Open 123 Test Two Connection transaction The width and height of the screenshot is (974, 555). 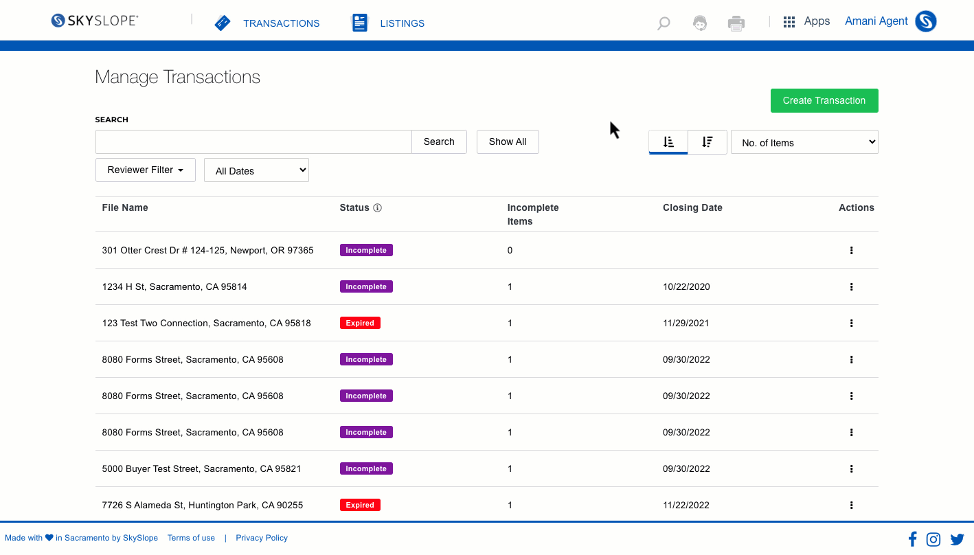click(x=206, y=324)
